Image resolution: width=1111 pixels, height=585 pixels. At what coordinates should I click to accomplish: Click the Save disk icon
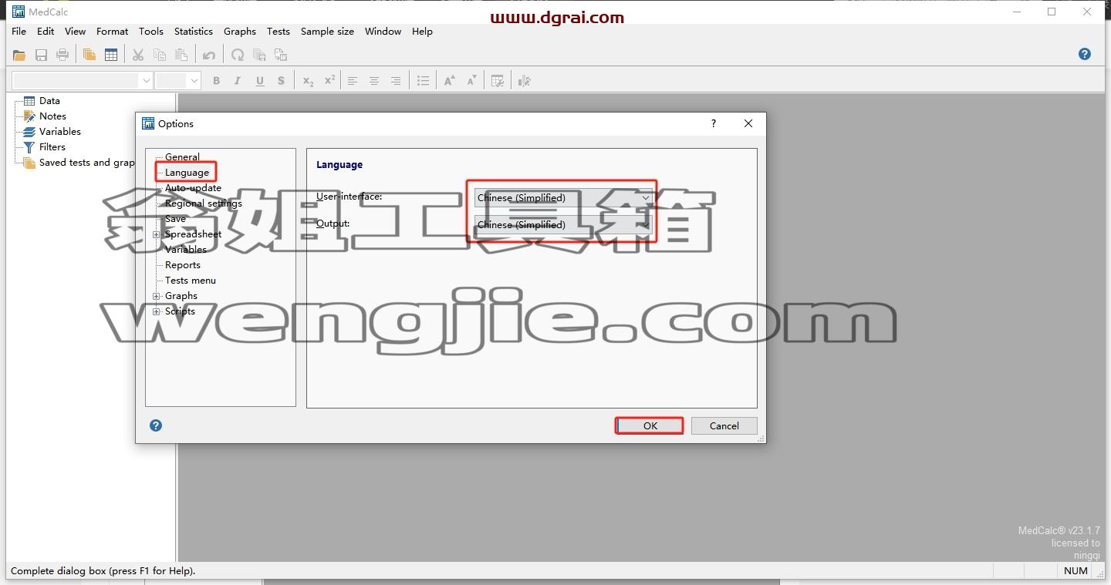[41, 55]
